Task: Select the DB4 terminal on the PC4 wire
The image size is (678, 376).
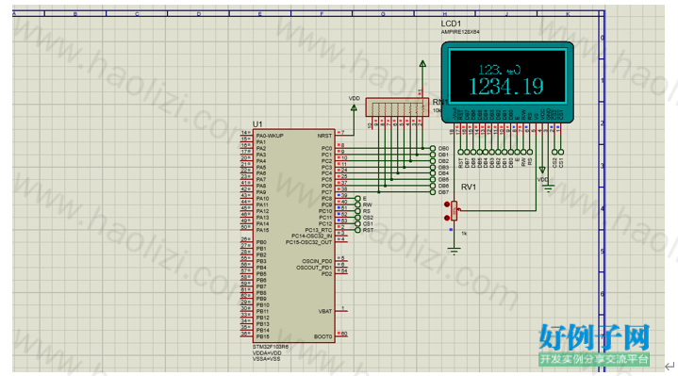Action: [433, 173]
